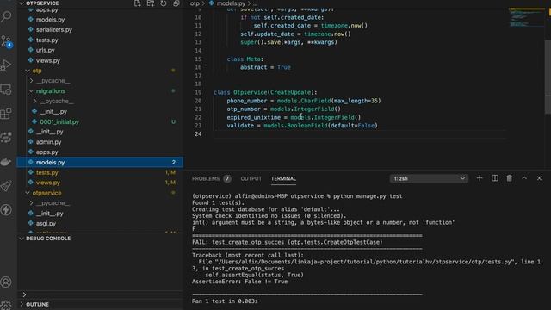Image resolution: width=551 pixels, height=310 pixels.
Task: Kill terminal with trash icon
Action: pos(509,178)
